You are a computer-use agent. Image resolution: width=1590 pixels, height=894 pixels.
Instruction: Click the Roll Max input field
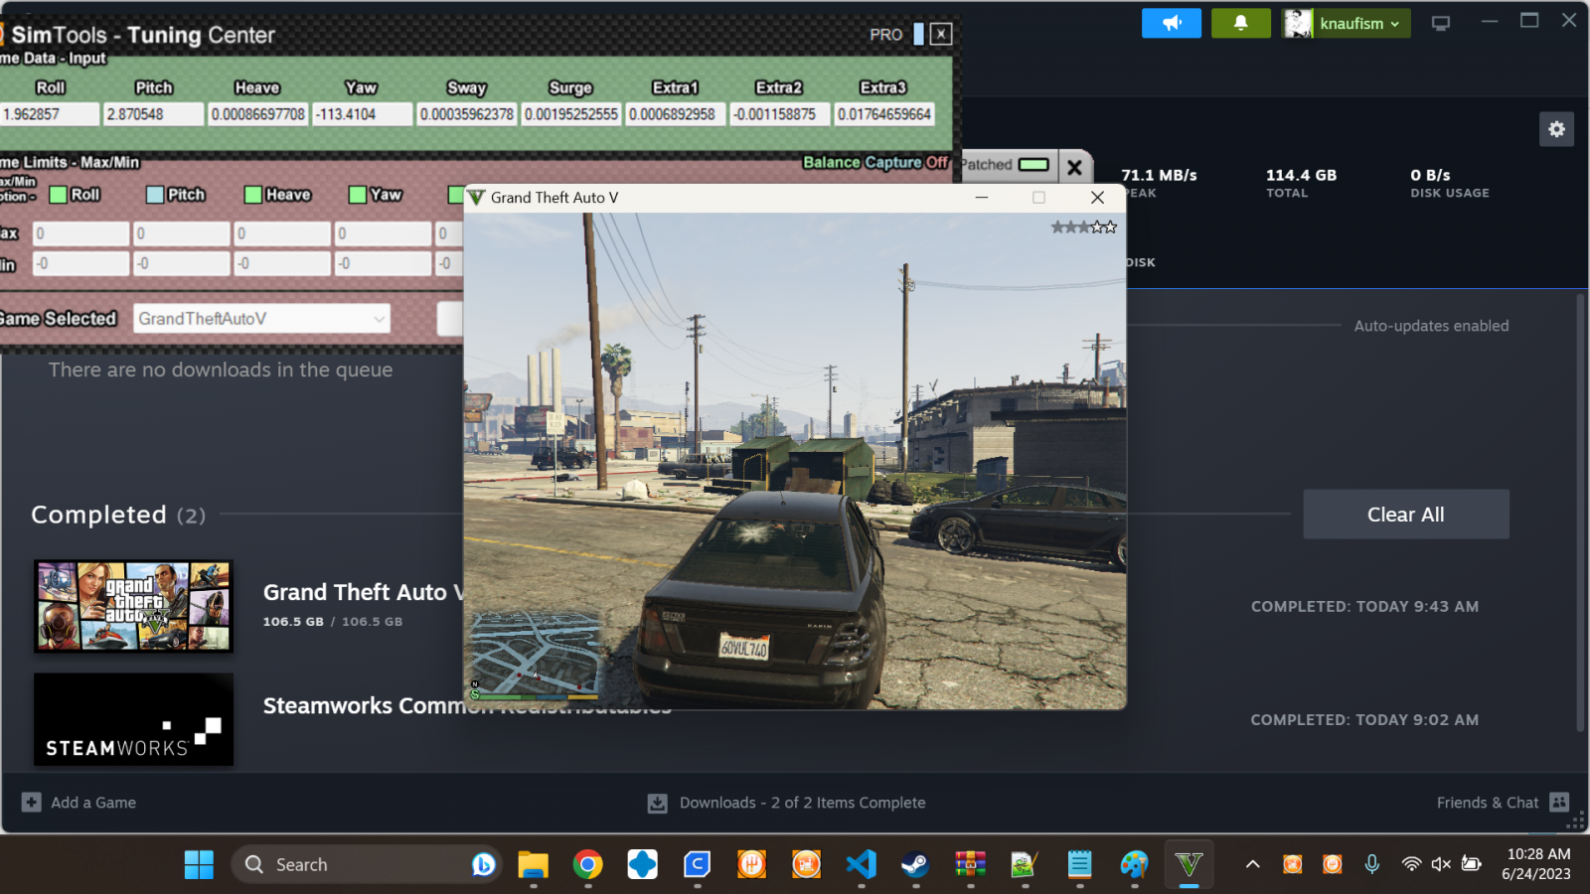[x=81, y=233]
